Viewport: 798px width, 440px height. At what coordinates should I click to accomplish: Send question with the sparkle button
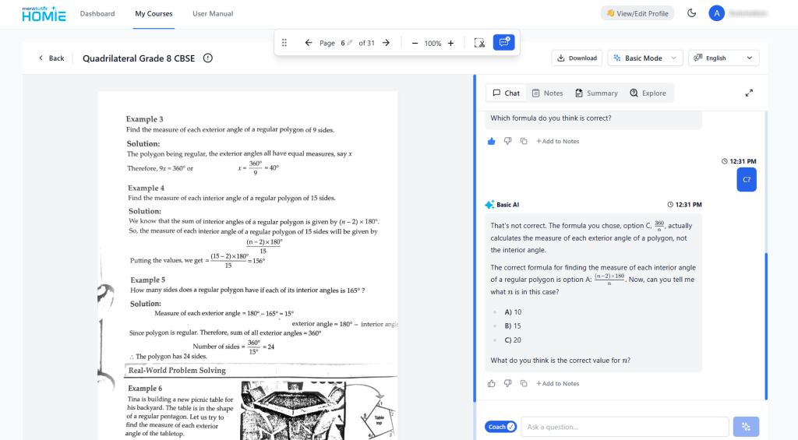(746, 427)
